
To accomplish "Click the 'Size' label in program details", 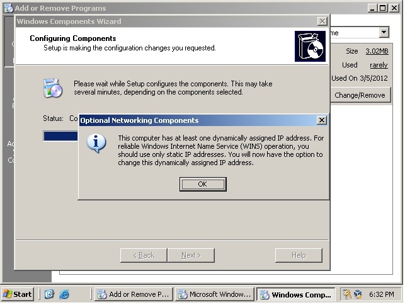I will [352, 51].
